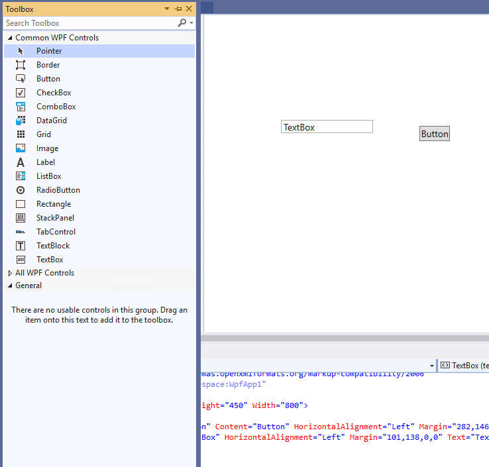Click the splitter bar between designer and XAML
Viewport: 489px width, 467px height.
point(345,338)
